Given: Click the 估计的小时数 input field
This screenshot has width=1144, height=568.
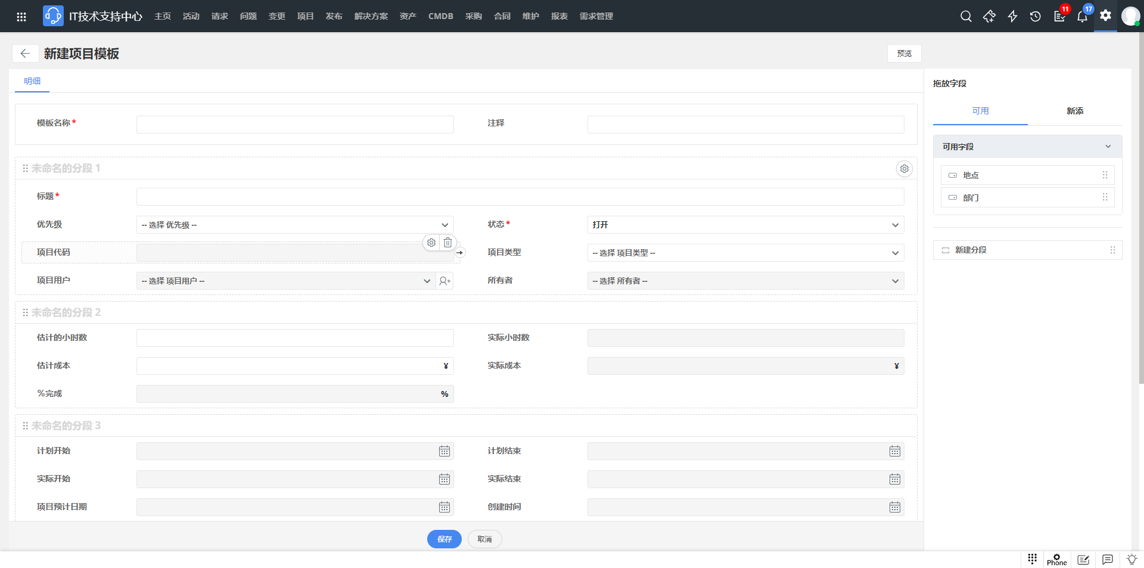Looking at the screenshot, I should click(295, 338).
